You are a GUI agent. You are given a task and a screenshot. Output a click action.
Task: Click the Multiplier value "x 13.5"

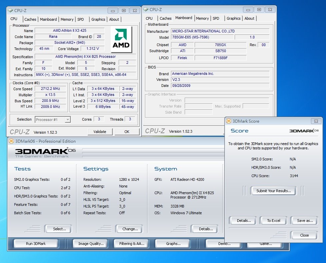[51, 95]
